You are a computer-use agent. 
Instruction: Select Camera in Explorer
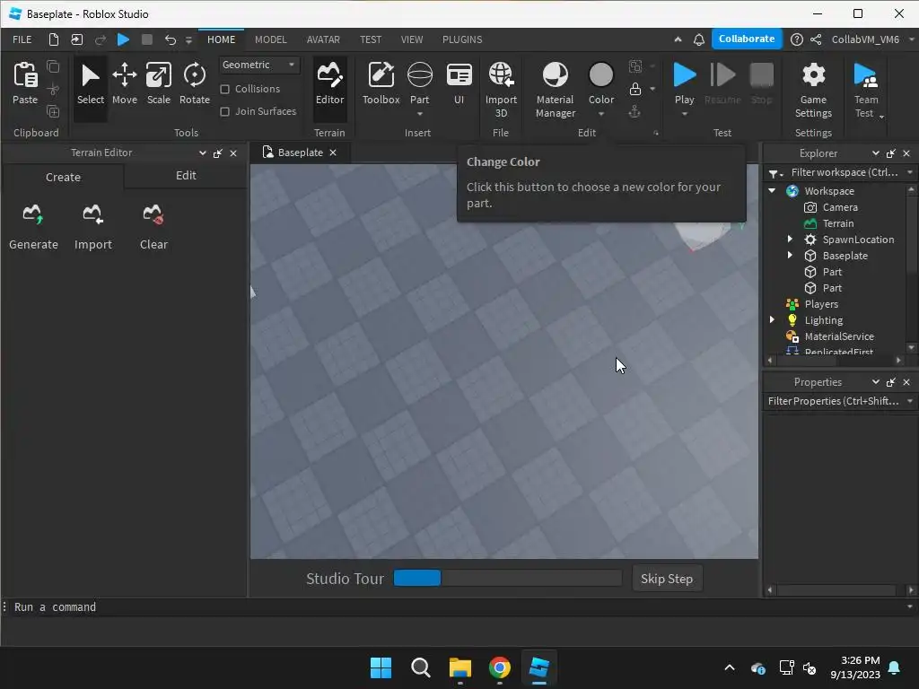coord(840,207)
